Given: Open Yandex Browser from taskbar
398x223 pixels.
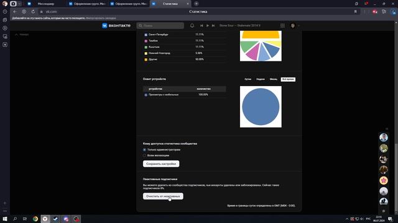Looking at the screenshot, I should [x=45, y=219].
